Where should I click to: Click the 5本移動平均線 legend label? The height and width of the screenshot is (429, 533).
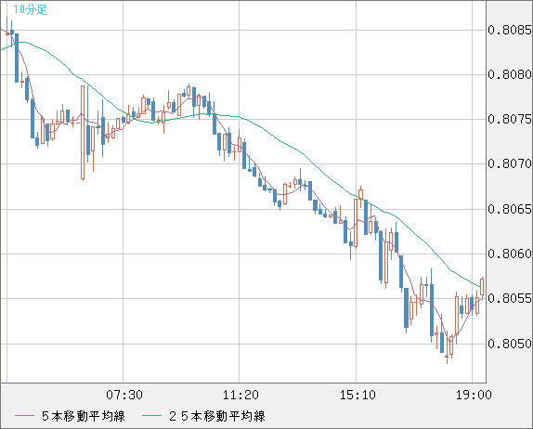[84, 416]
